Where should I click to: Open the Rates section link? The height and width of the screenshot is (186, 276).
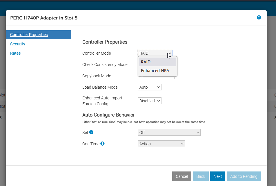click(15, 53)
